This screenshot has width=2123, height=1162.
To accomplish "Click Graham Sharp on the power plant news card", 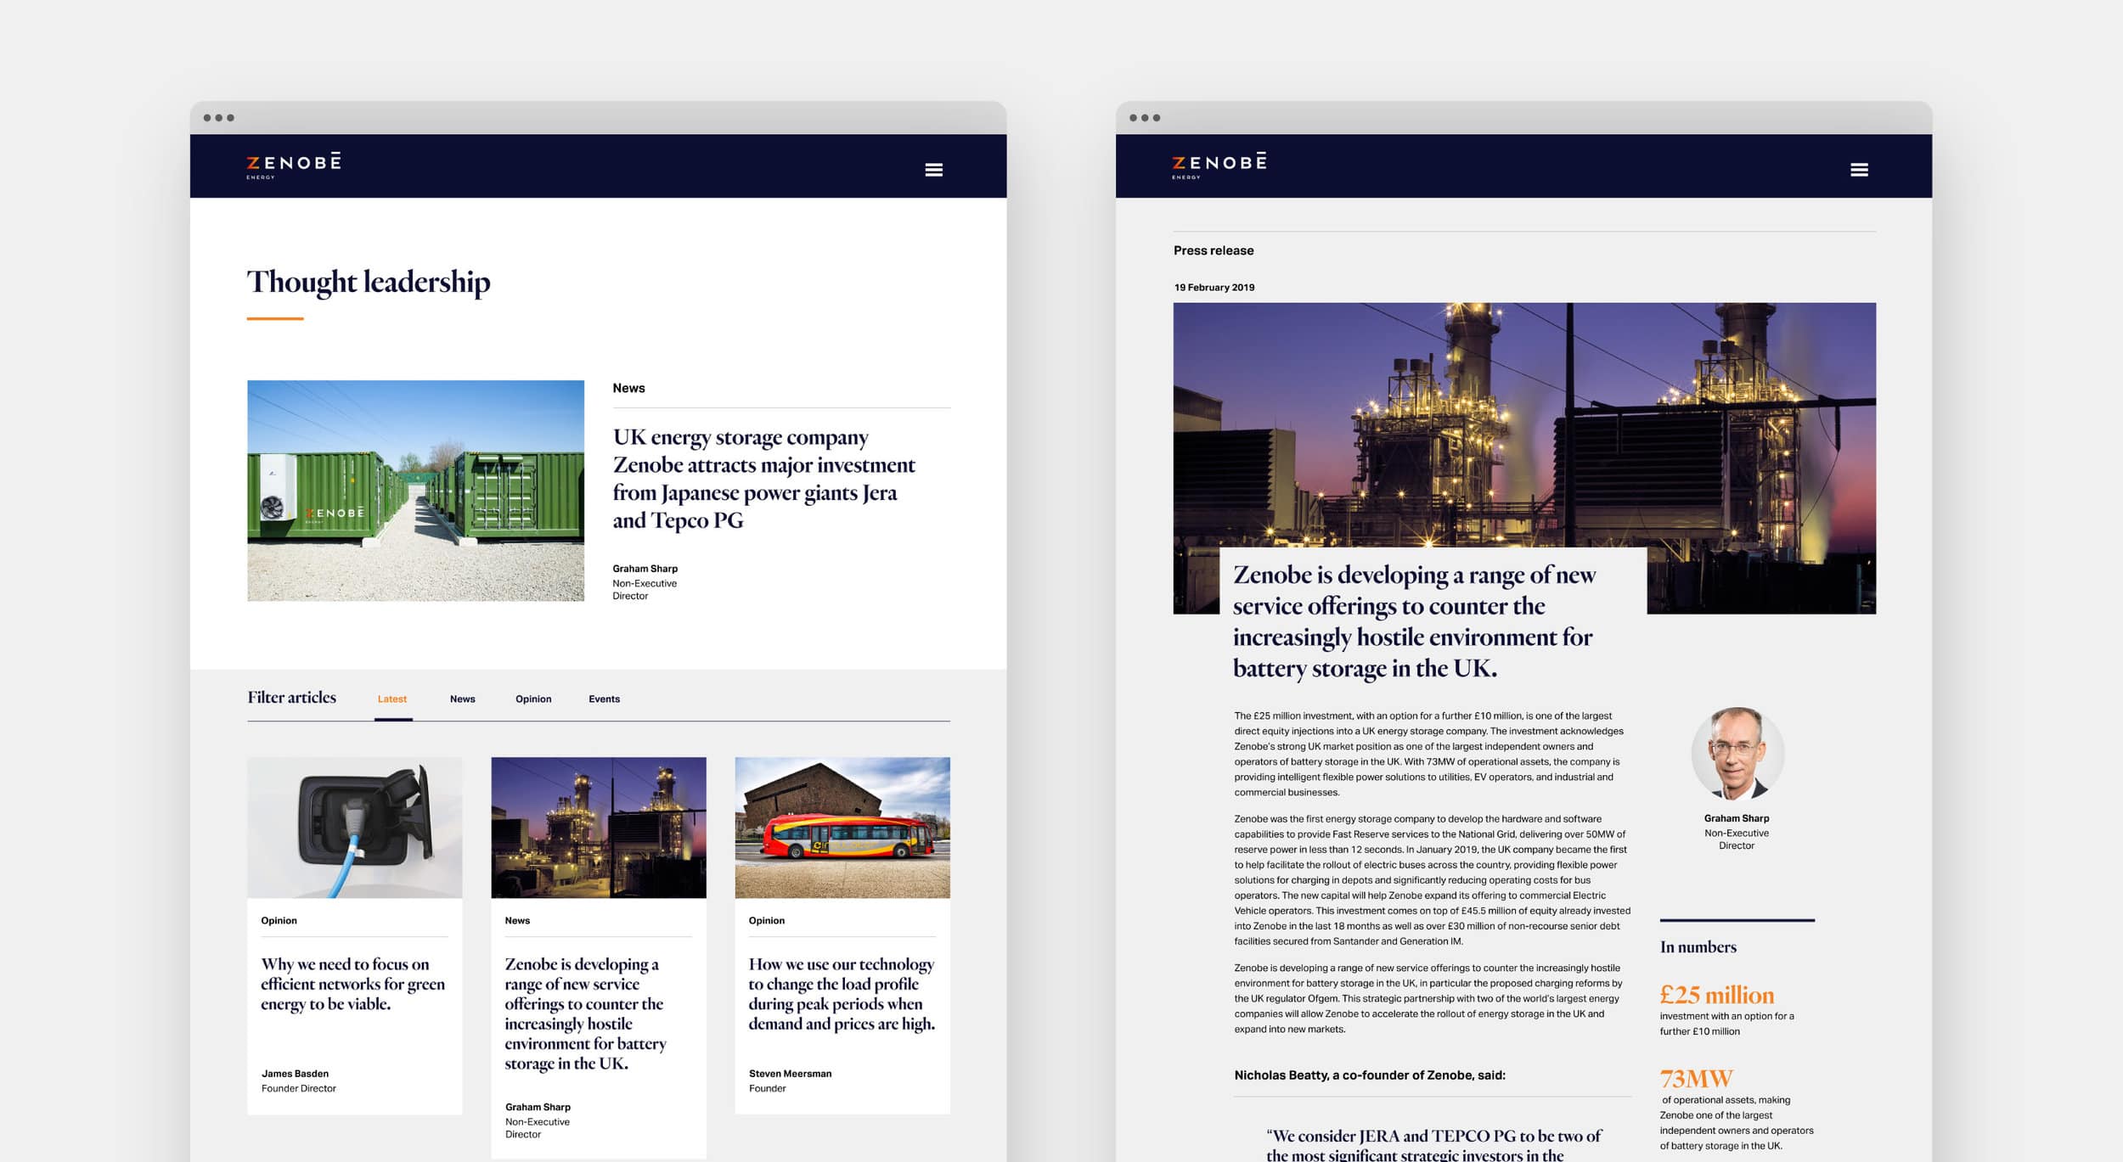I will 538,1107.
